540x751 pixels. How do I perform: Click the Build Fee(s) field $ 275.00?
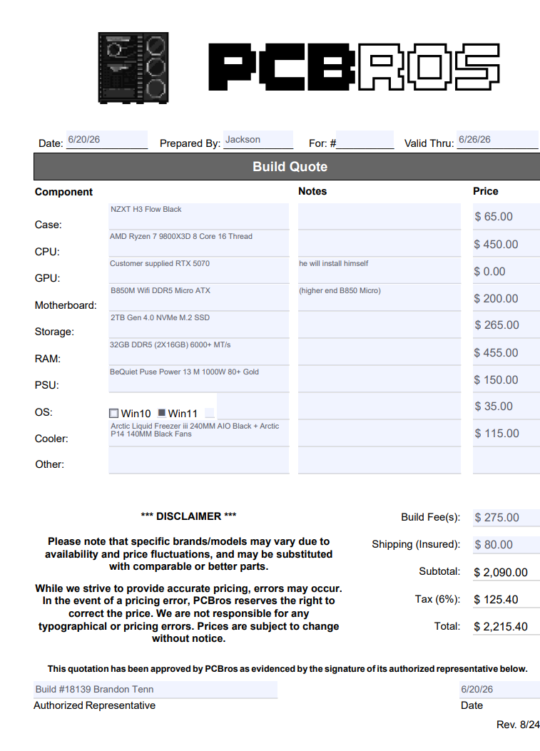(x=506, y=518)
